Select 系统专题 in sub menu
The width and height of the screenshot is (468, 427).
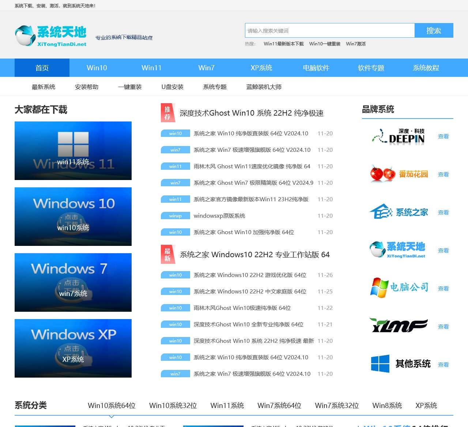pos(215,87)
